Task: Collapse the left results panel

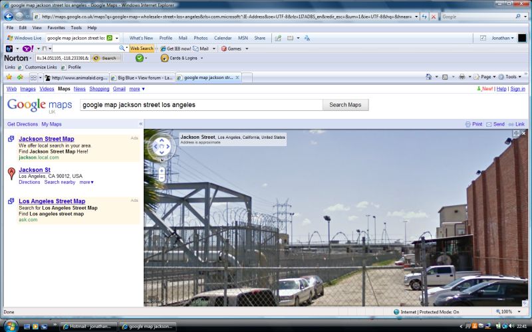Action: (140, 124)
